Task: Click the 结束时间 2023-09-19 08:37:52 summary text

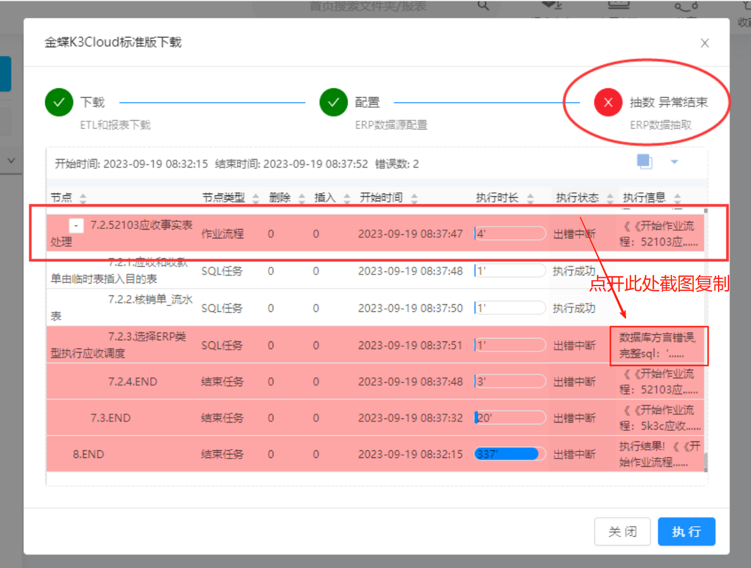Action: pyautogui.click(x=292, y=164)
